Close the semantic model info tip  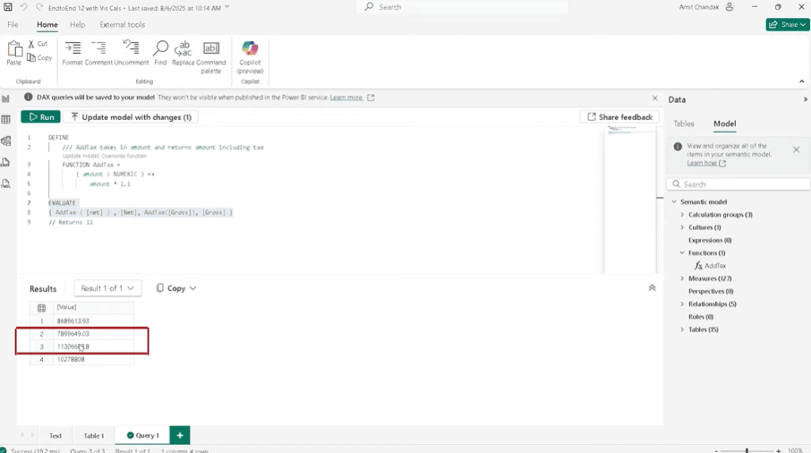(796, 149)
